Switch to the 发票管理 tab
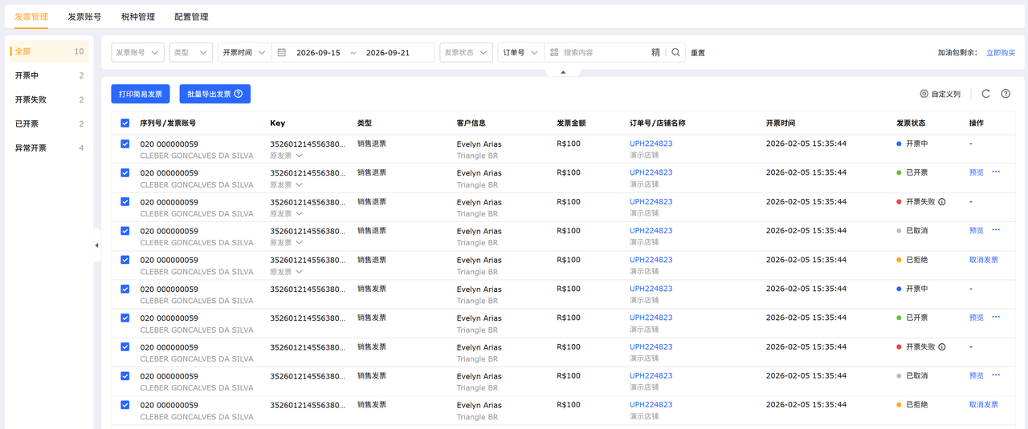The height and width of the screenshot is (429, 1028). [31, 16]
